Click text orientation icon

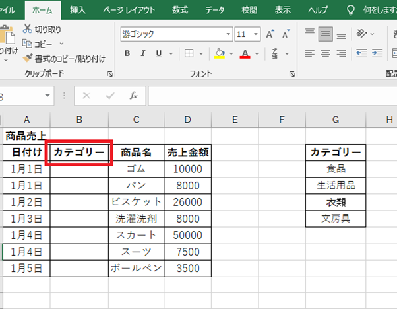point(361,34)
